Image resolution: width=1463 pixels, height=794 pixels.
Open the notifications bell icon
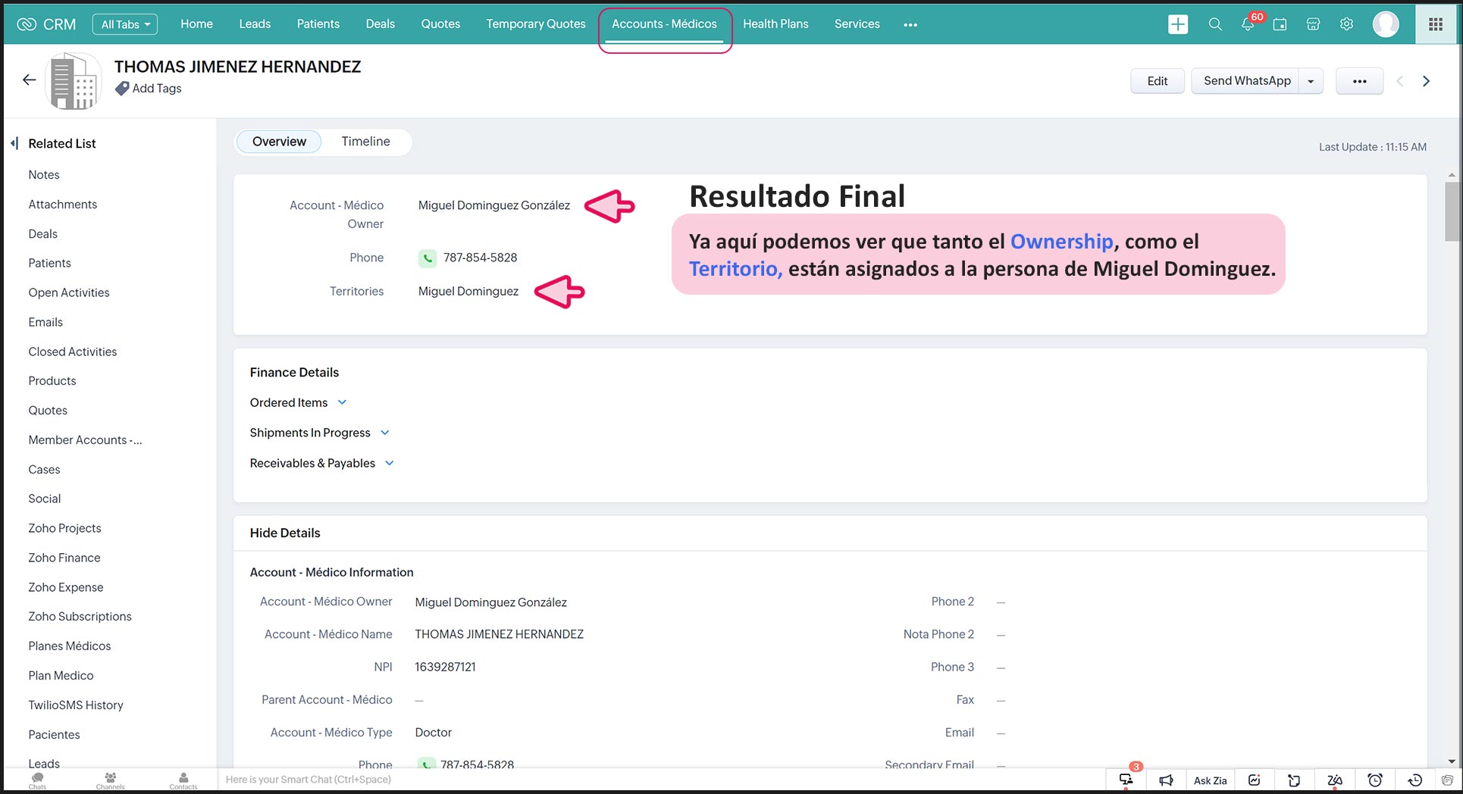point(1248,24)
